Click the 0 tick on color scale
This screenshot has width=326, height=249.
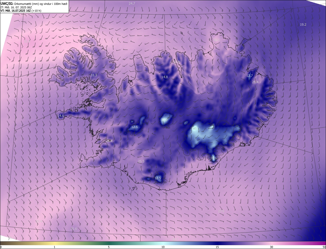point(1,247)
